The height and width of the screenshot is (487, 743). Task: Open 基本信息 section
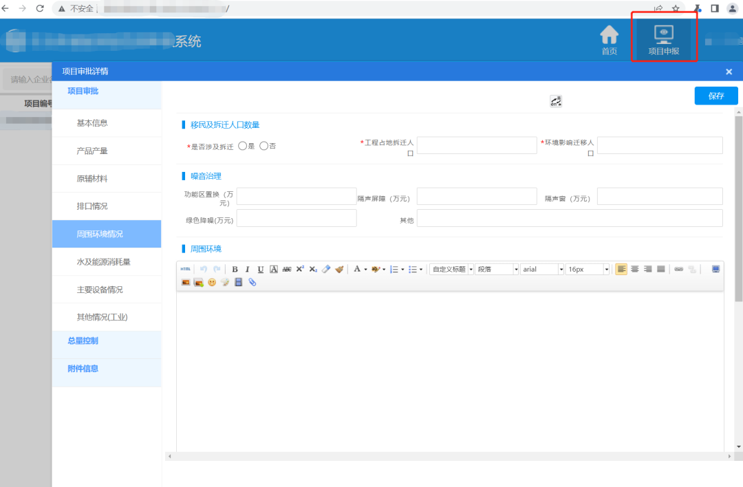tap(107, 123)
